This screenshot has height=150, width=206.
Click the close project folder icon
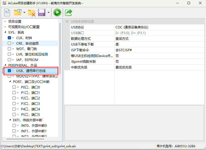click(x=31, y=13)
